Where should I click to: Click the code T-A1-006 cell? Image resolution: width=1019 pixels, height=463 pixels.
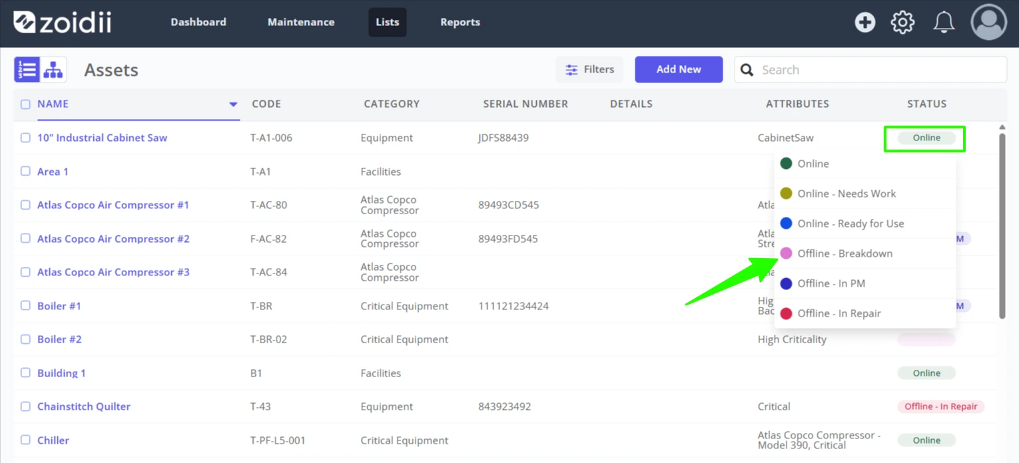tap(271, 138)
